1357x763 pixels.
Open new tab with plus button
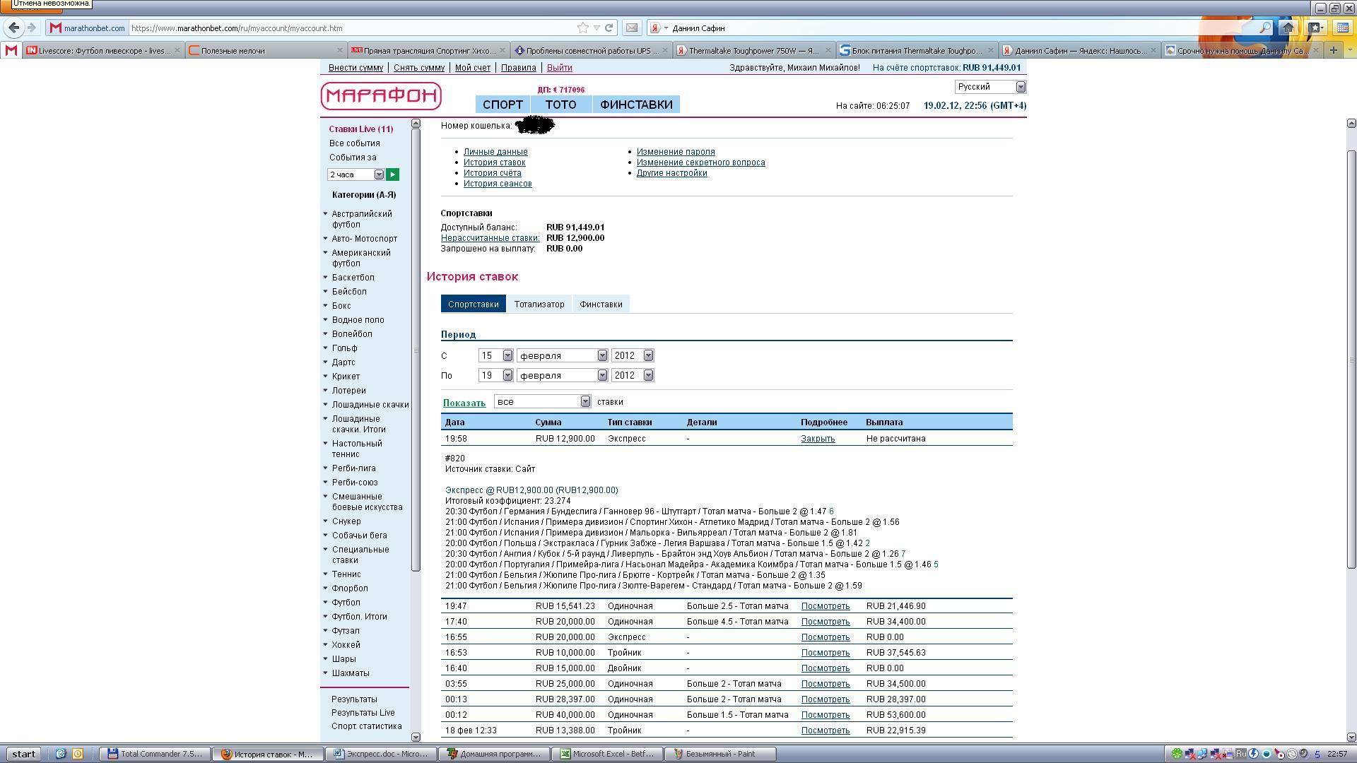pos(1333,50)
